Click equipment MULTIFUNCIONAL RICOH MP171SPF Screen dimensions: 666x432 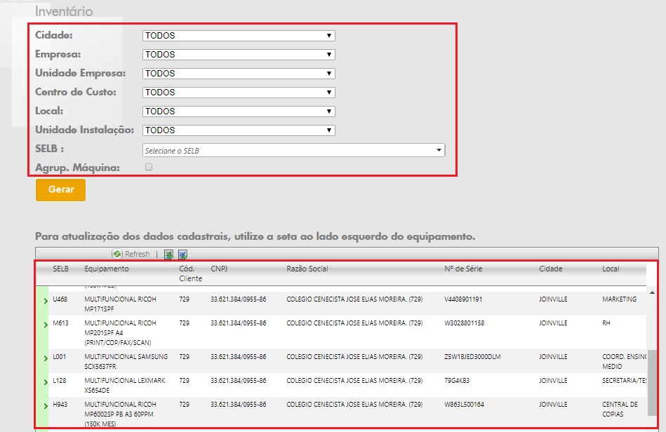(x=120, y=304)
